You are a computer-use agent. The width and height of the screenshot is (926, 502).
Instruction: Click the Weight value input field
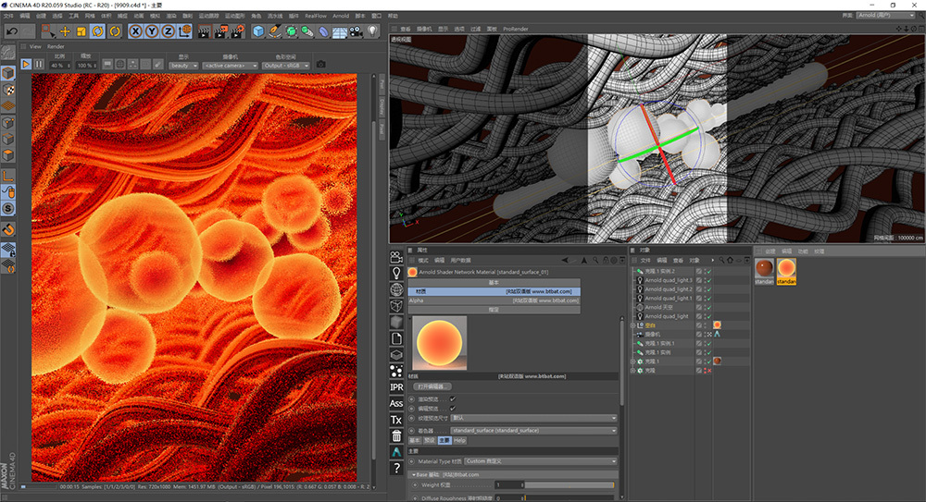(508, 484)
